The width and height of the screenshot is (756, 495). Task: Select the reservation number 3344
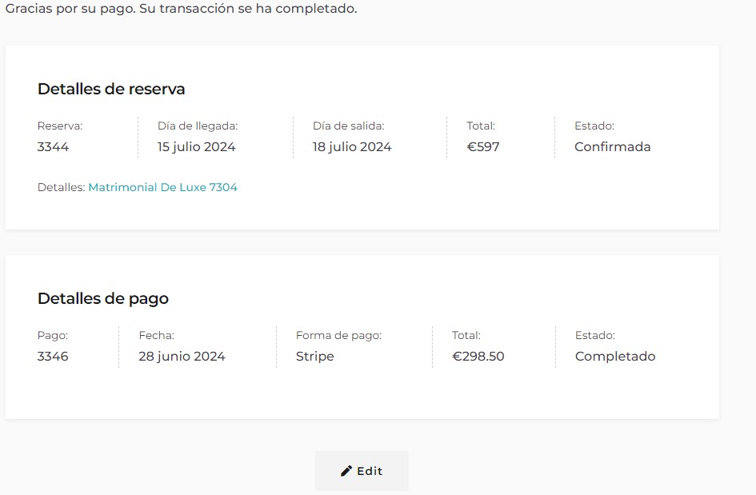[53, 147]
